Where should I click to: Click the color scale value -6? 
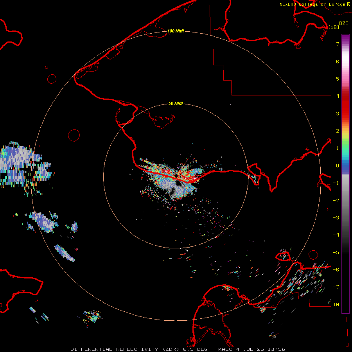[x=336, y=270]
